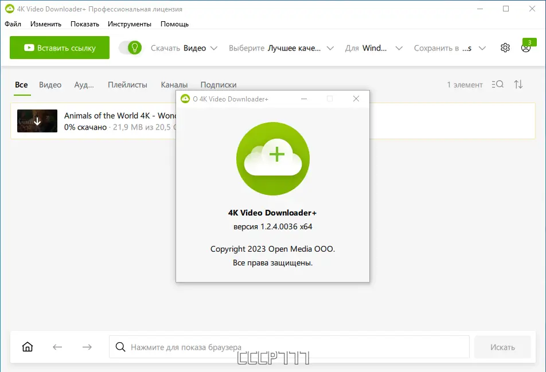Viewport: 546px width, 372px height.
Task: Click the Нажмите для показа браузера field
Action: (289, 347)
